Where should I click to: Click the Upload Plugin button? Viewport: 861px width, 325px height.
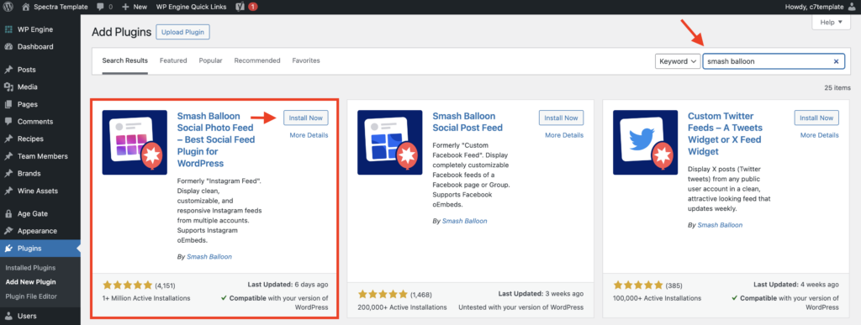coord(182,33)
